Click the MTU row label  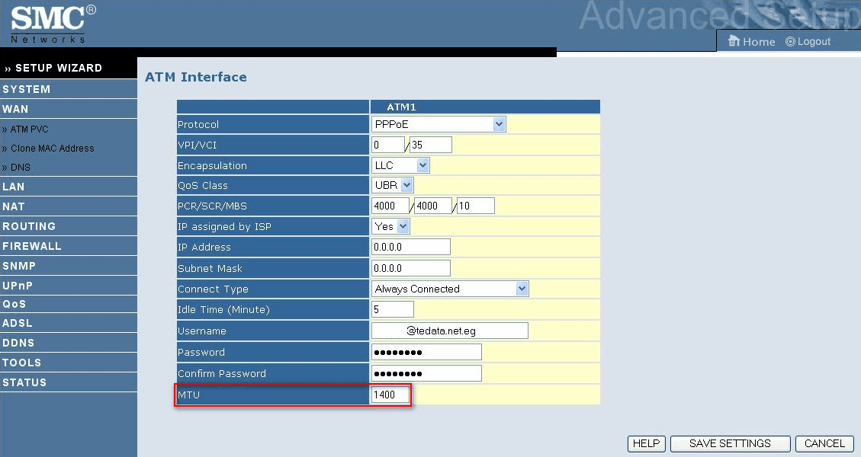[188, 395]
